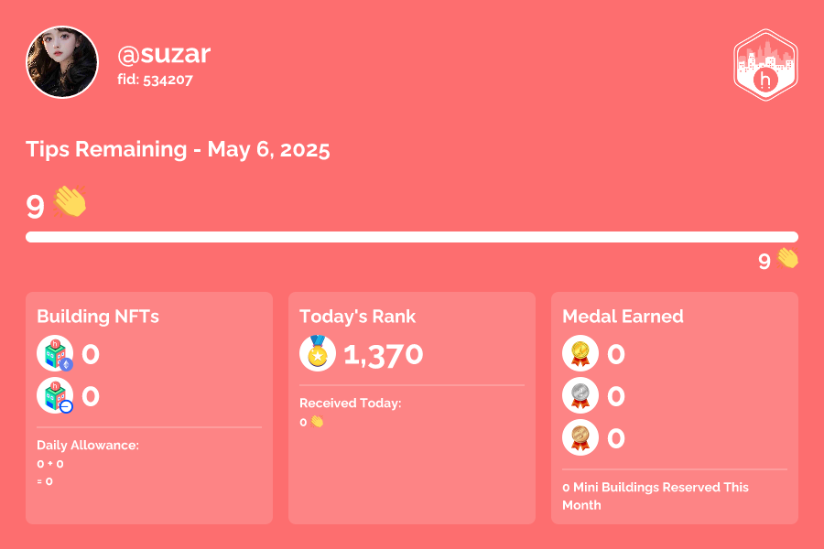Click the fid: 534207 text

[x=155, y=80]
